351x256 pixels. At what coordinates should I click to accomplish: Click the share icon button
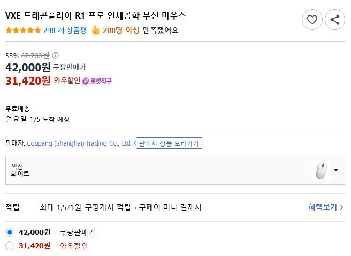pyautogui.click(x=335, y=20)
